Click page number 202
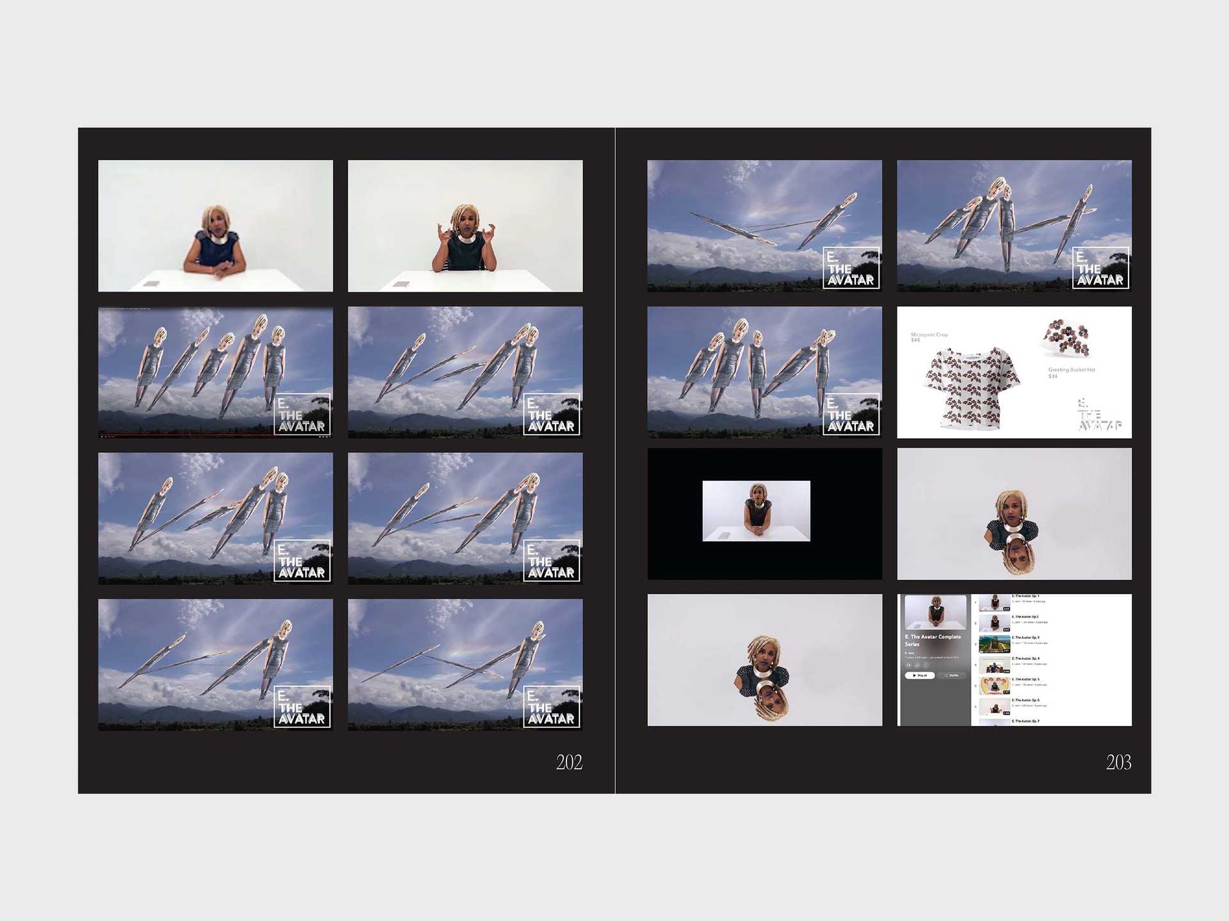This screenshot has width=1229, height=921. (568, 762)
